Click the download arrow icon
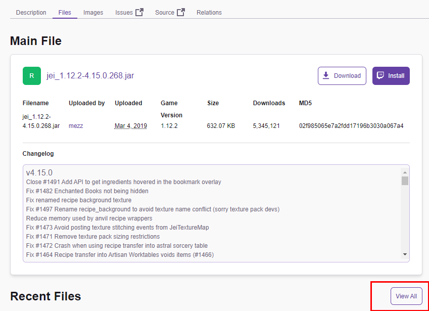 point(326,75)
